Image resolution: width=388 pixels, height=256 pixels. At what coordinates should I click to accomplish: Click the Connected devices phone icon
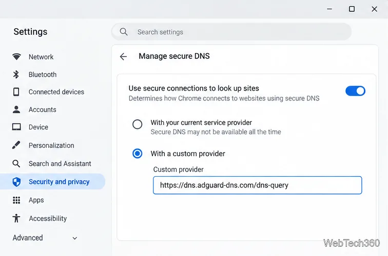16,92
